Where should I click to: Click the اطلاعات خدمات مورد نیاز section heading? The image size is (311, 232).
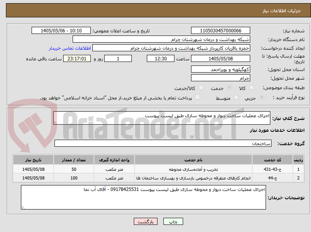click(x=277, y=130)
